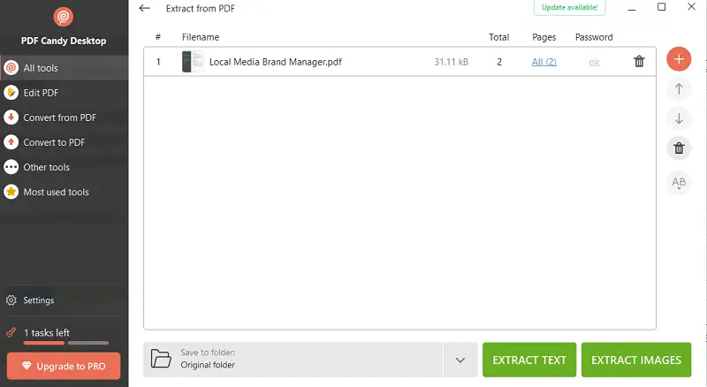Click the Most used tools star icon
707x387 pixels.
(x=11, y=192)
